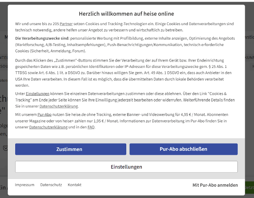The width and height of the screenshot is (254, 198).
Task: Open Datenschutzerklärung link after "Weiterführende Details"
Action: point(59,106)
